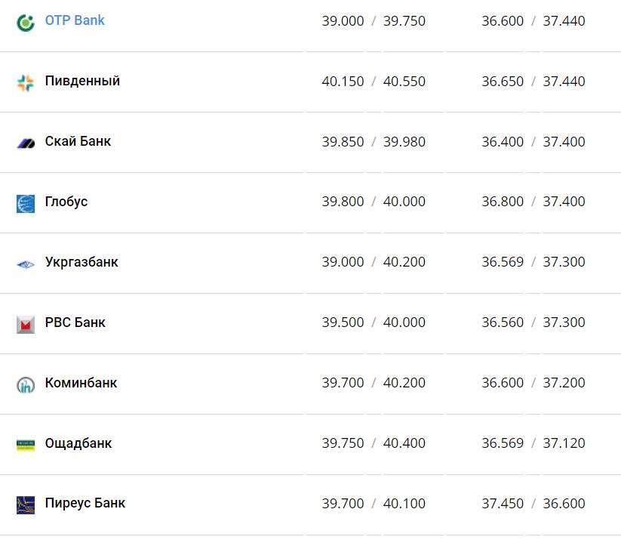Open the Пивденный bank name
Image resolution: width=621 pixels, height=543 pixels.
(82, 81)
